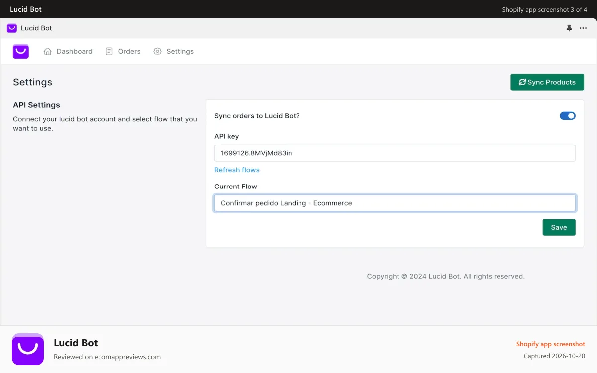This screenshot has width=597, height=373.
Task: Click the small Lucid Bot header logo
Action: pos(12,28)
